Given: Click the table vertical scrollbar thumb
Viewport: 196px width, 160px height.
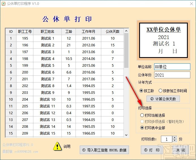Looking at the screenshot, I should [126, 51].
